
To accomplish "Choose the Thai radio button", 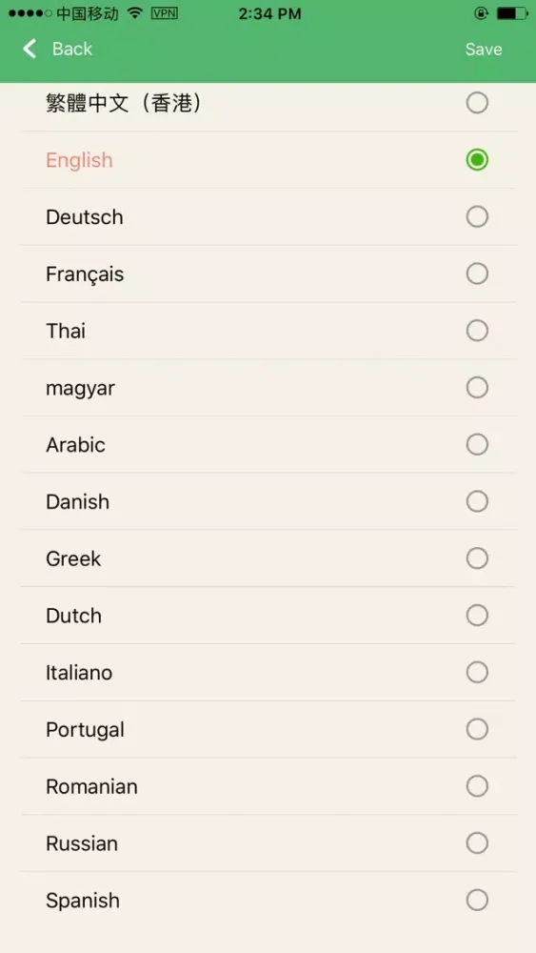I will pyautogui.click(x=477, y=331).
